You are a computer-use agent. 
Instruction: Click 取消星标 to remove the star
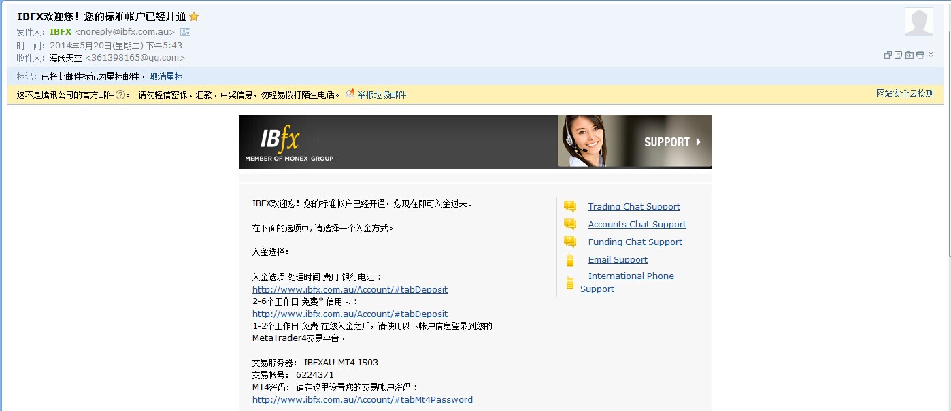(166, 76)
